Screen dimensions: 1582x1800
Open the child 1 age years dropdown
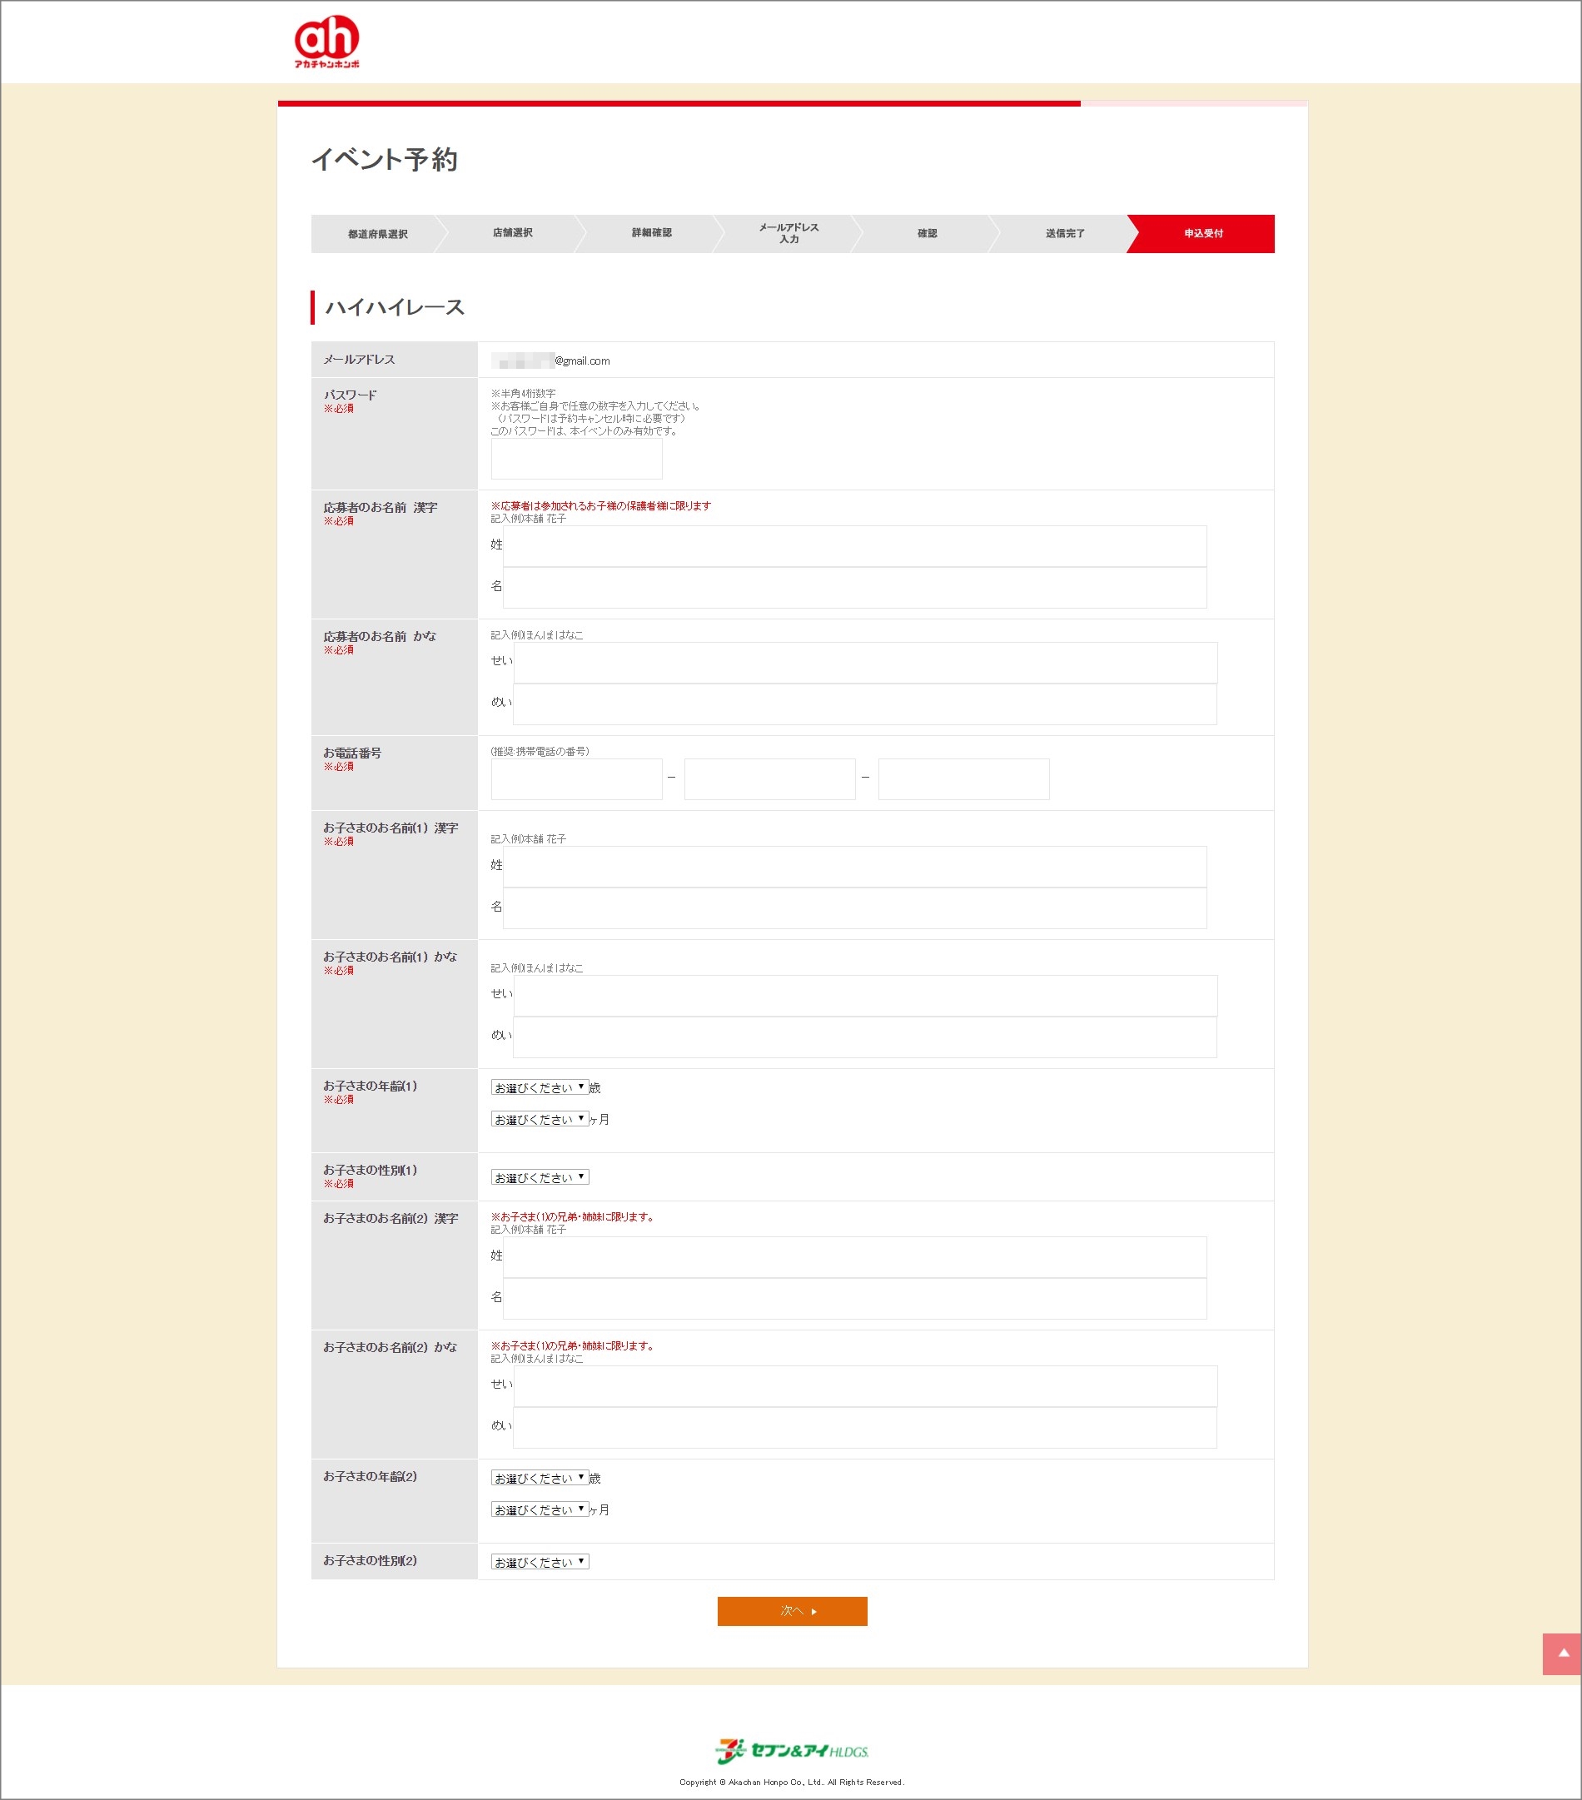539,1087
